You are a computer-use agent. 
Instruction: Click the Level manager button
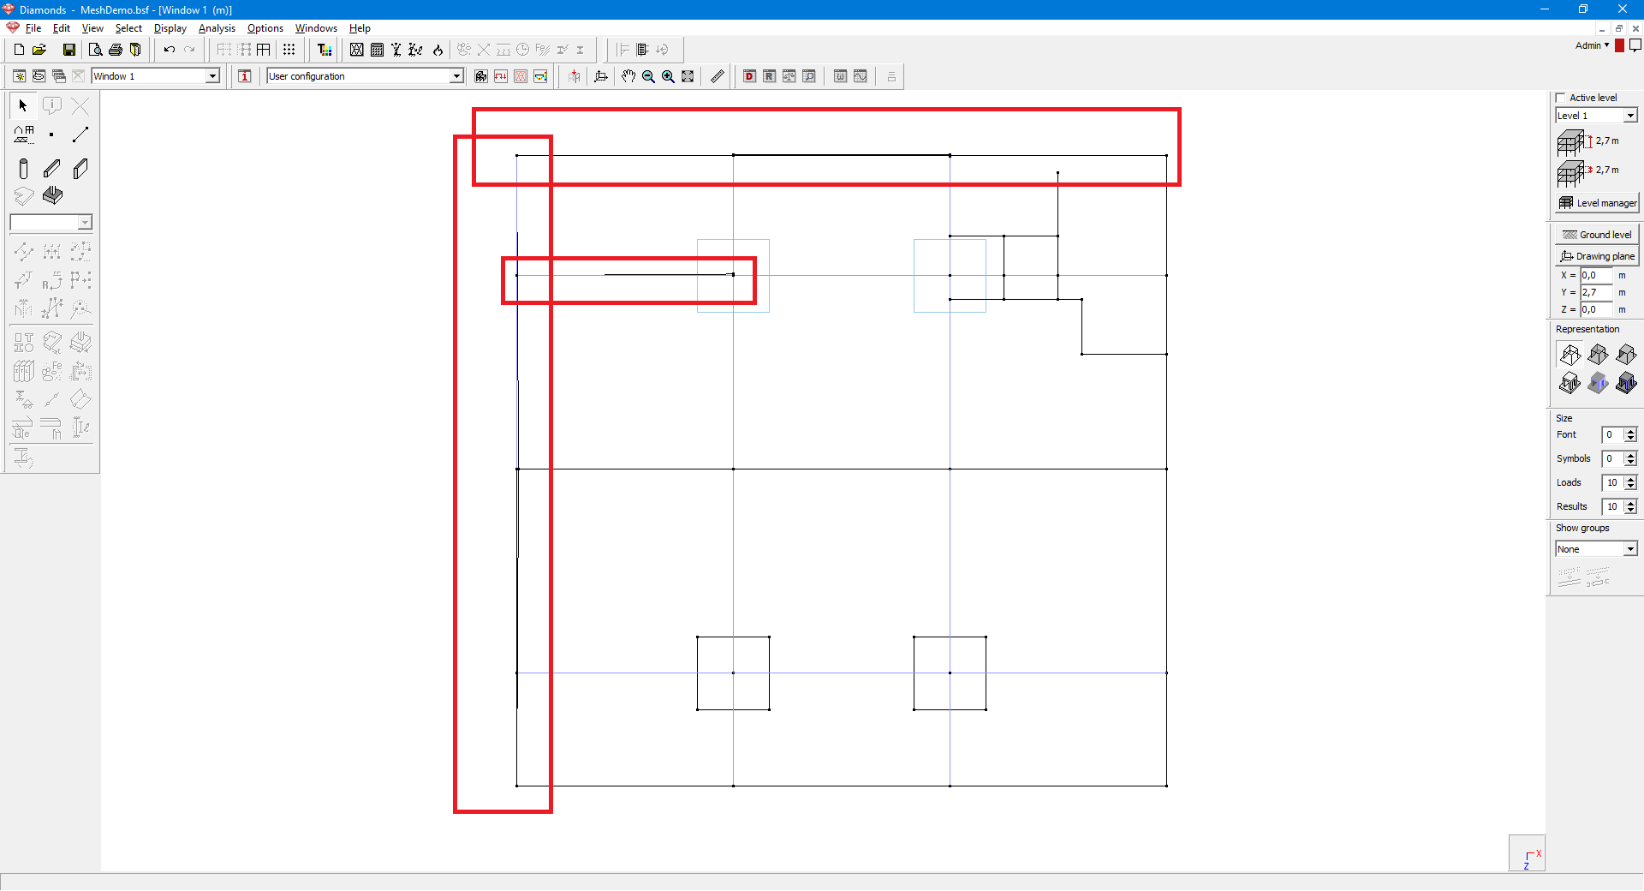pyautogui.click(x=1597, y=203)
